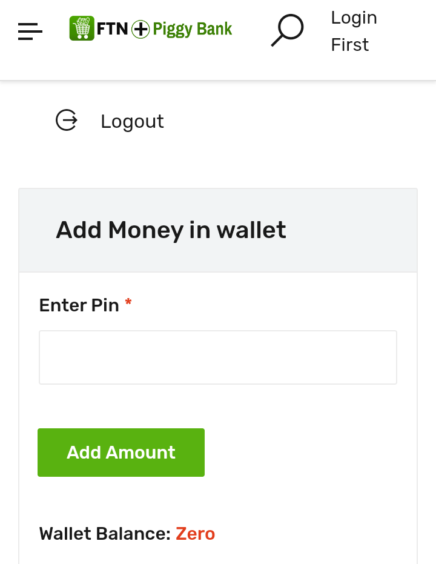Click the word Amount on green button
436x564 pixels.
(140, 453)
